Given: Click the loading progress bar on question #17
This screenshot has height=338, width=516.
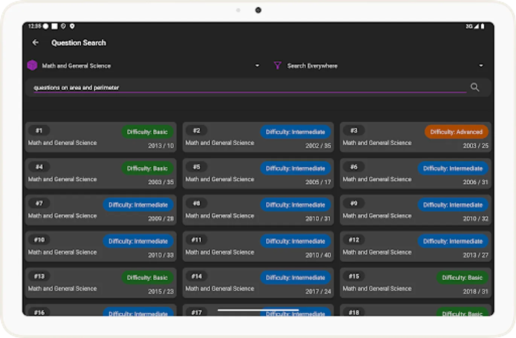Looking at the screenshot, I should tap(258, 310).
